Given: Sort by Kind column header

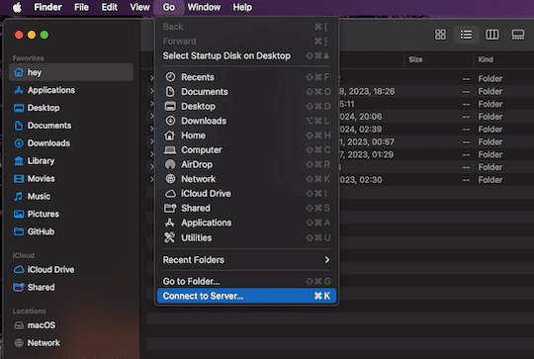Looking at the screenshot, I should point(486,59).
